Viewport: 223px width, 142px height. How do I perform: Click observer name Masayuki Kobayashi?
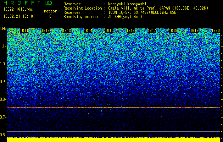(x=127, y=4)
